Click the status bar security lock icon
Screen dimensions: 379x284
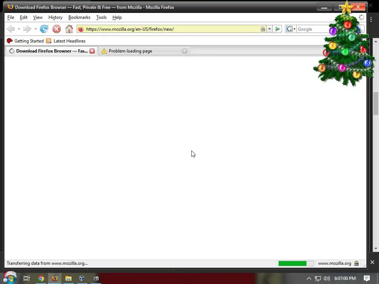pos(356,263)
